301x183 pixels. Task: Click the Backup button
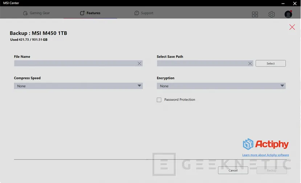coord(272,170)
